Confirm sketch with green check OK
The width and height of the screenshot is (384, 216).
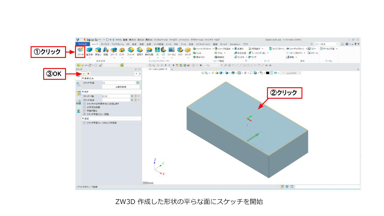[84, 73]
